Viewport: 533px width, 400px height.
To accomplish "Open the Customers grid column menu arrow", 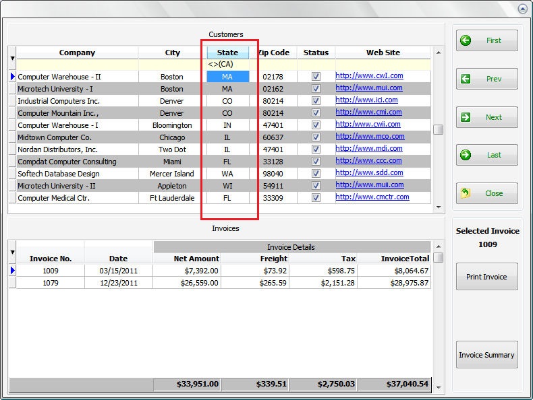I will point(12,59).
